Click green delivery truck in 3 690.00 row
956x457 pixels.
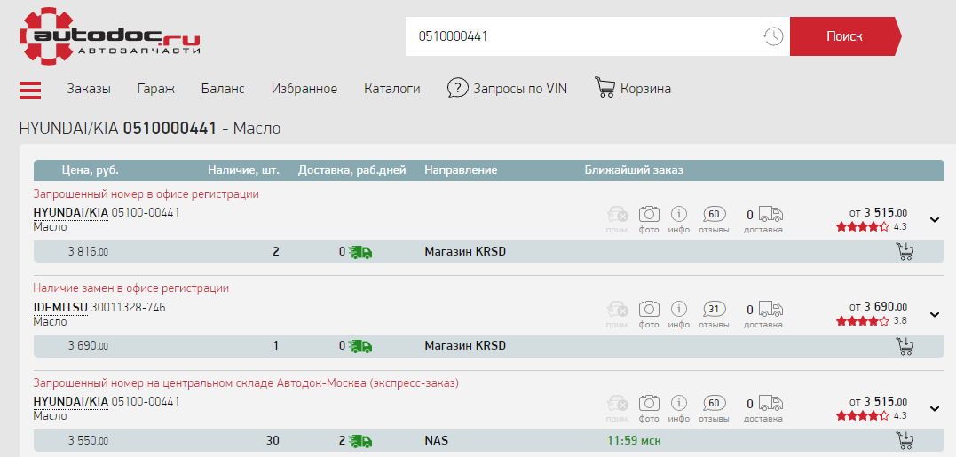(360, 347)
